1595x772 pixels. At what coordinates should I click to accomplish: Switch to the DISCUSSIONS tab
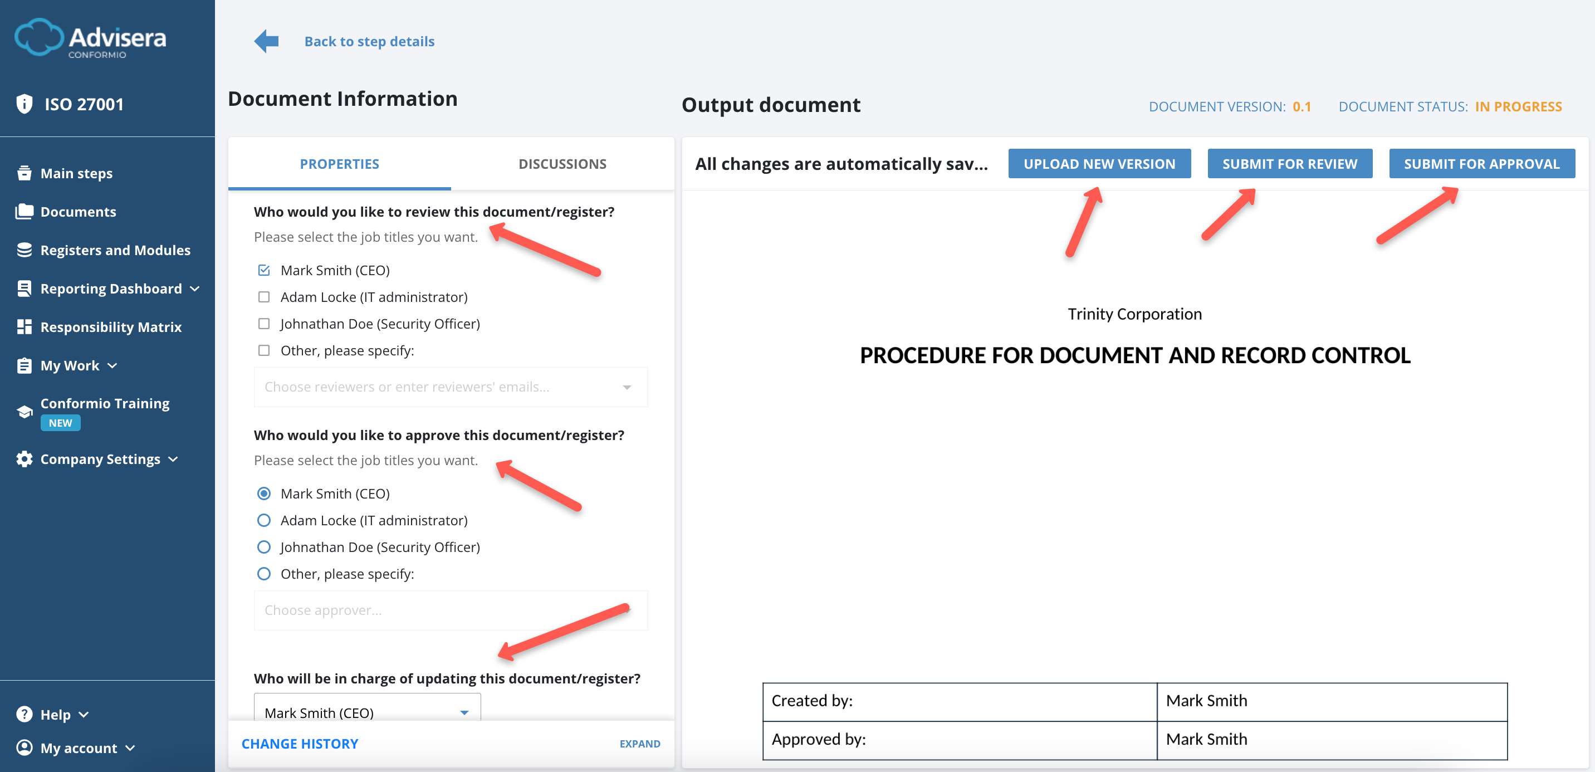coord(561,163)
